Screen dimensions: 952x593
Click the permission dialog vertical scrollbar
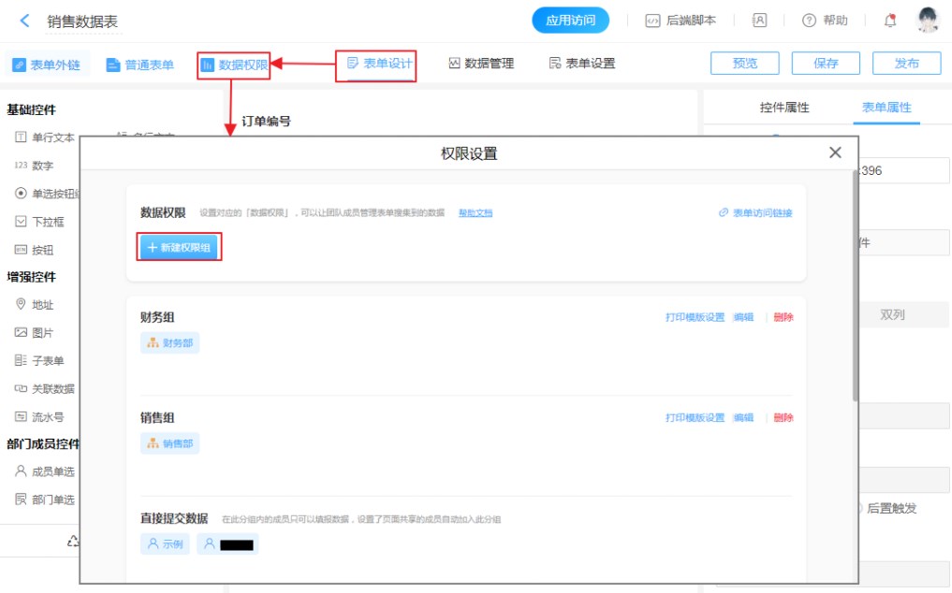[855, 281]
